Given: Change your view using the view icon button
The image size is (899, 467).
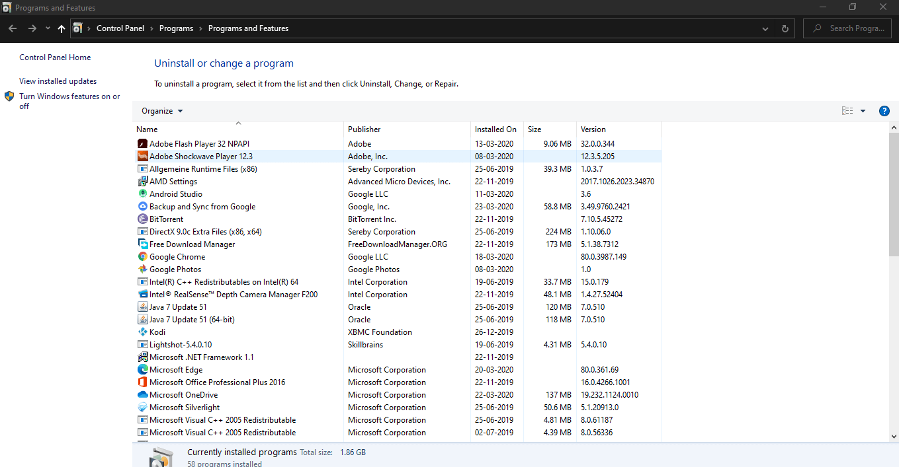Looking at the screenshot, I should (847, 111).
